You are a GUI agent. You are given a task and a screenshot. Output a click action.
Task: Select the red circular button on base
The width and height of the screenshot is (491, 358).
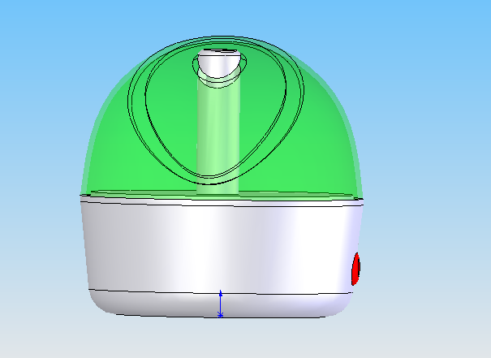tap(355, 270)
